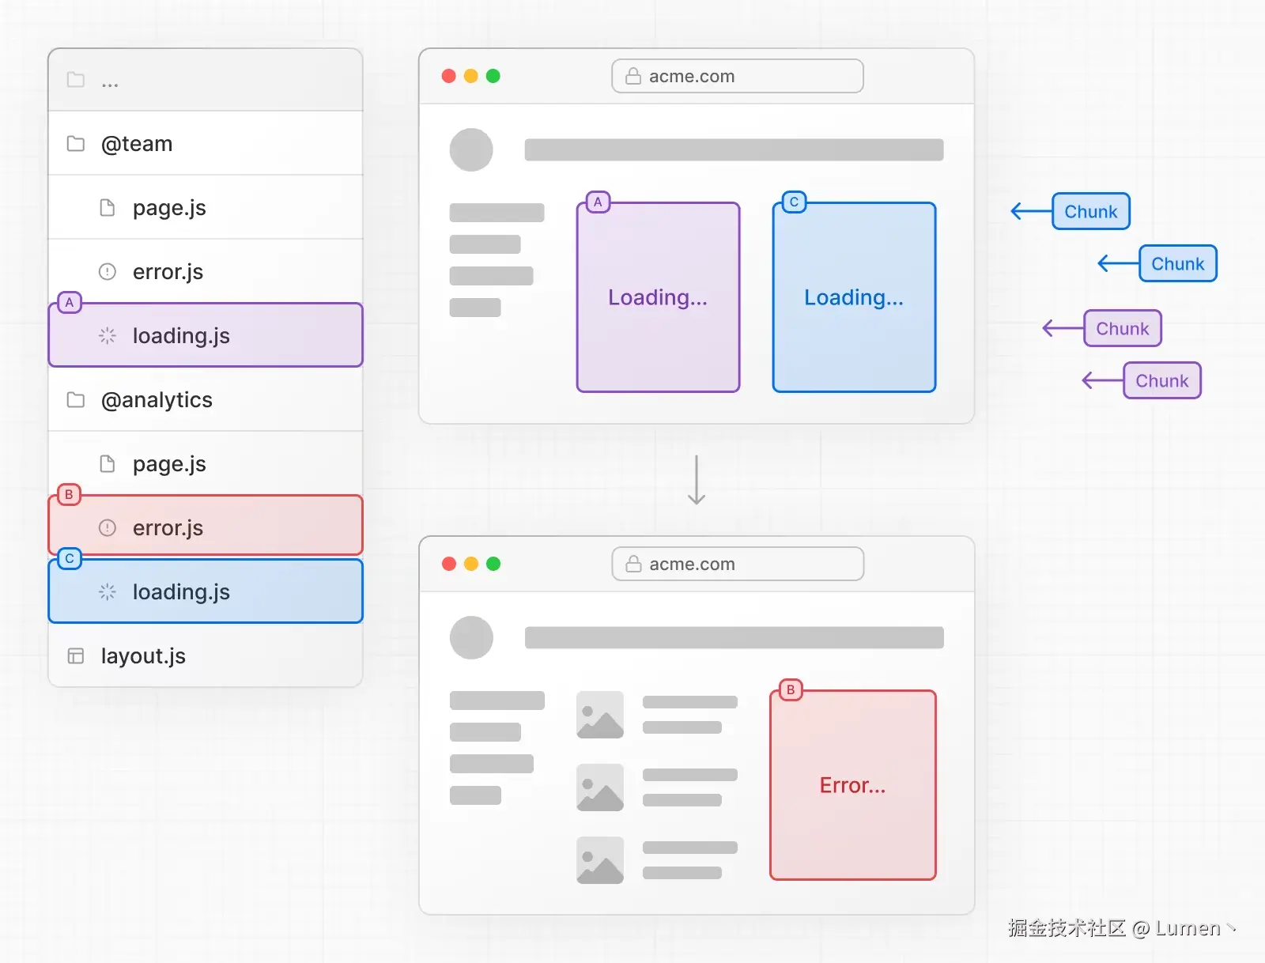Click the purple Loading... panel in the upper browser
This screenshot has height=963, width=1265.
[659, 297]
